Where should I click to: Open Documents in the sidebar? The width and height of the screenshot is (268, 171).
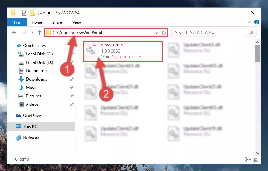(37, 71)
